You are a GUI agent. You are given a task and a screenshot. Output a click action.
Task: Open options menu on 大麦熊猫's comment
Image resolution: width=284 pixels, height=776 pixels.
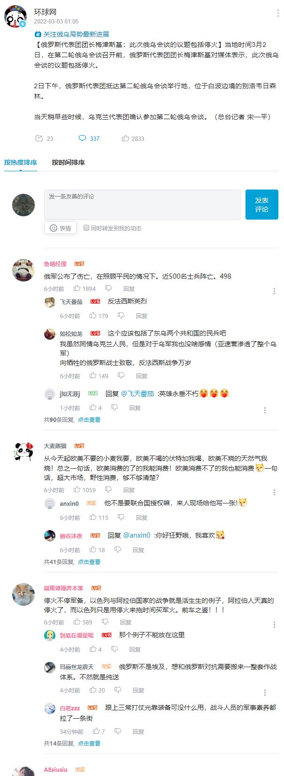274,493
